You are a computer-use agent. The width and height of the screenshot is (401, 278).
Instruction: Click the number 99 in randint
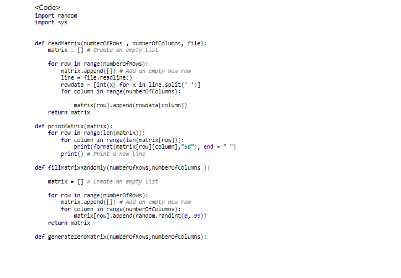click(197, 216)
